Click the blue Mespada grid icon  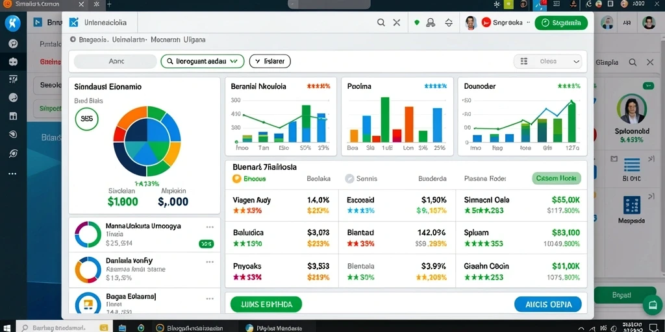[631, 204]
